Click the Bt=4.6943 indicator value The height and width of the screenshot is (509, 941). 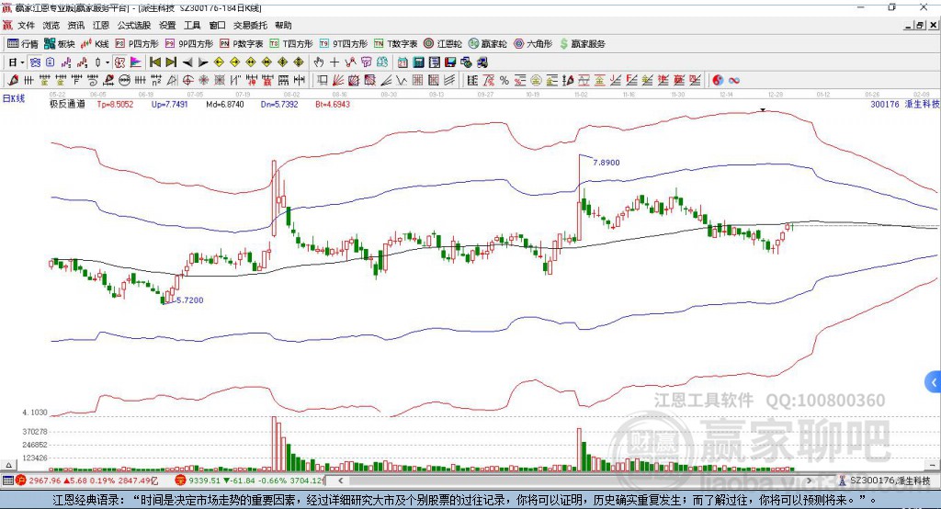click(x=333, y=104)
